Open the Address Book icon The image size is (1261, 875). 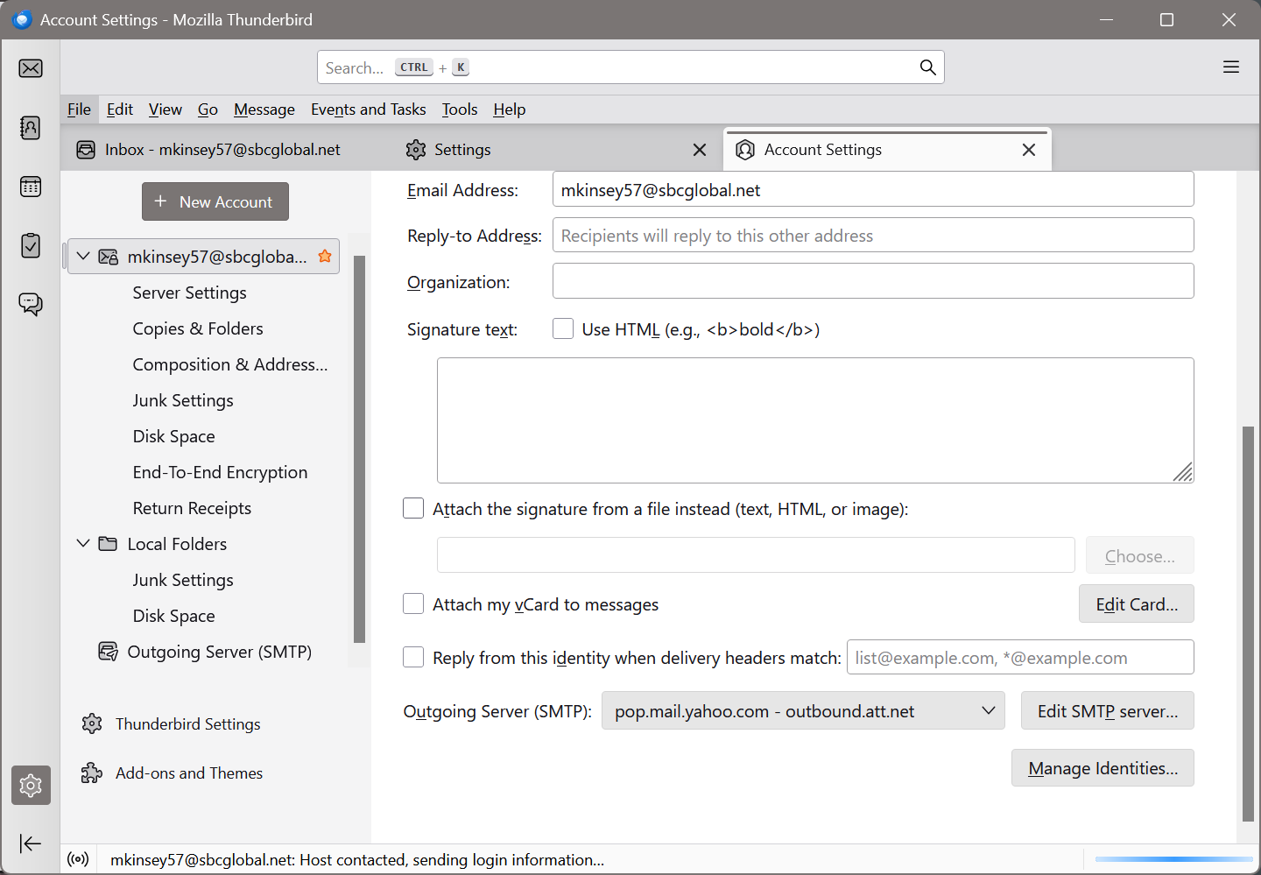point(31,128)
